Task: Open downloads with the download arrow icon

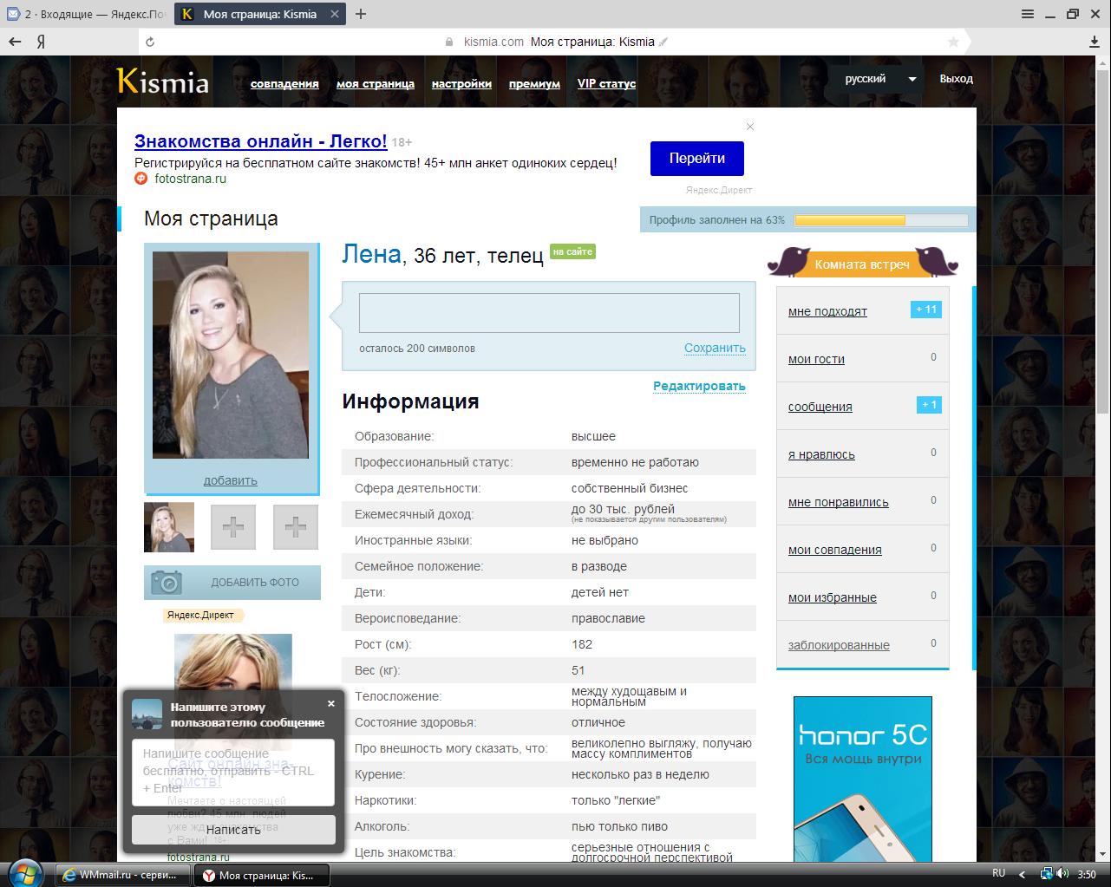Action: tap(1094, 42)
